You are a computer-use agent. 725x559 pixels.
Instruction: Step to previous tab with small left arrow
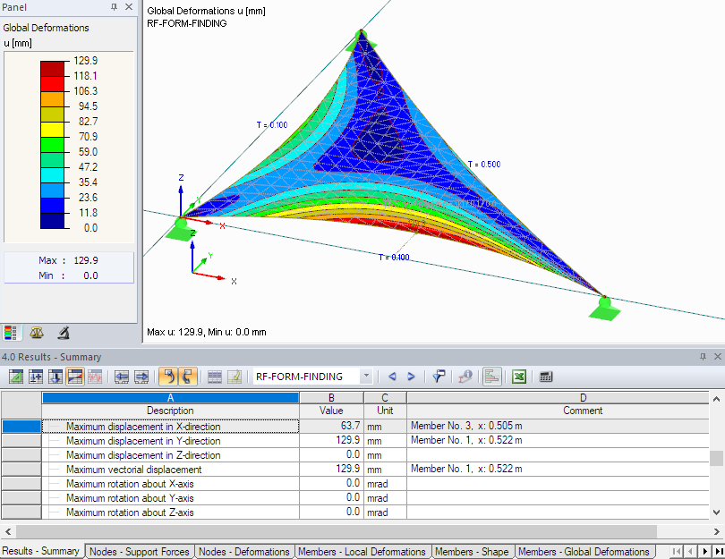click(690, 551)
